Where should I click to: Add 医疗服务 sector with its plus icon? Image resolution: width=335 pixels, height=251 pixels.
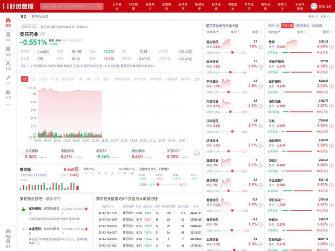click(331, 86)
